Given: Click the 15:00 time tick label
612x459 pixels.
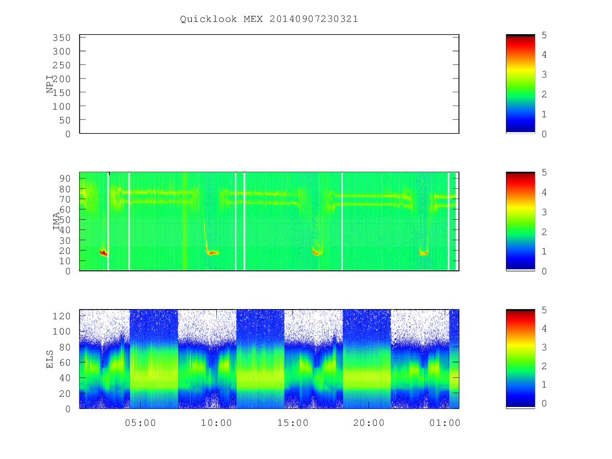Looking at the screenshot, I should click(x=293, y=423).
